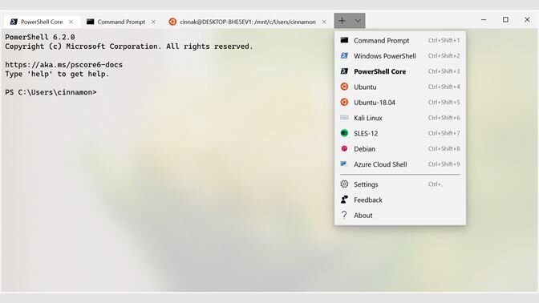The width and height of the screenshot is (539, 303).
Task: Switch to the cinnak@DESKTOP-BHESEV1 Ubuntu tab
Action: [x=248, y=22]
